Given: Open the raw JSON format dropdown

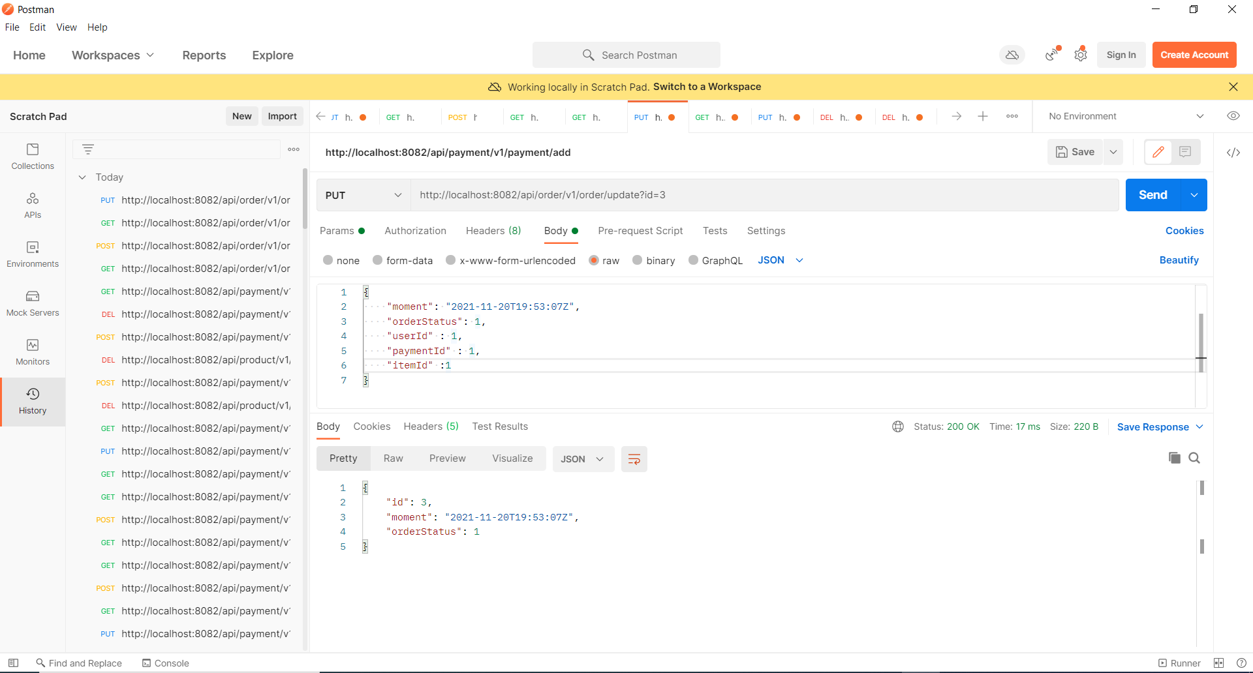Looking at the screenshot, I should click(781, 260).
